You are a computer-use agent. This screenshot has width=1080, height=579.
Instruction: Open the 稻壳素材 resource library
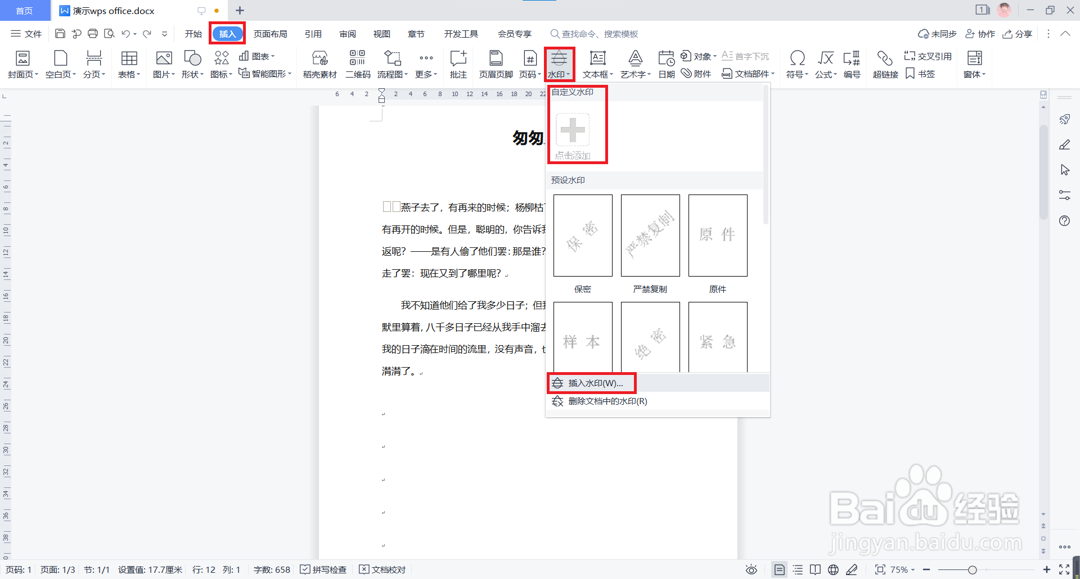(x=319, y=64)
